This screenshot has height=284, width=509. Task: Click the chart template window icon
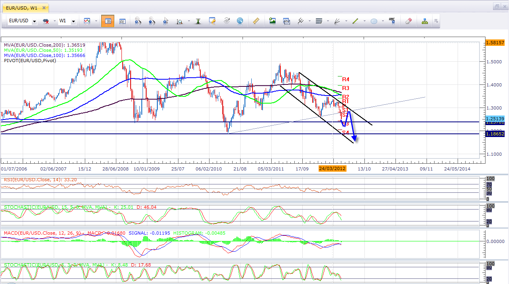tap(286, 21)
